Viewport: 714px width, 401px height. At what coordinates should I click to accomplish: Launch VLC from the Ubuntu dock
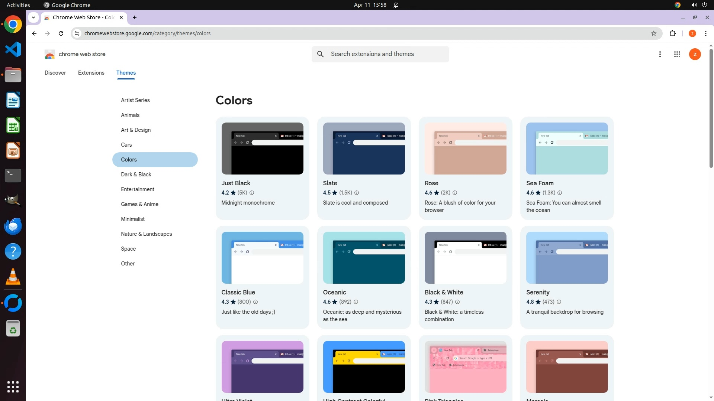[13, 277]
